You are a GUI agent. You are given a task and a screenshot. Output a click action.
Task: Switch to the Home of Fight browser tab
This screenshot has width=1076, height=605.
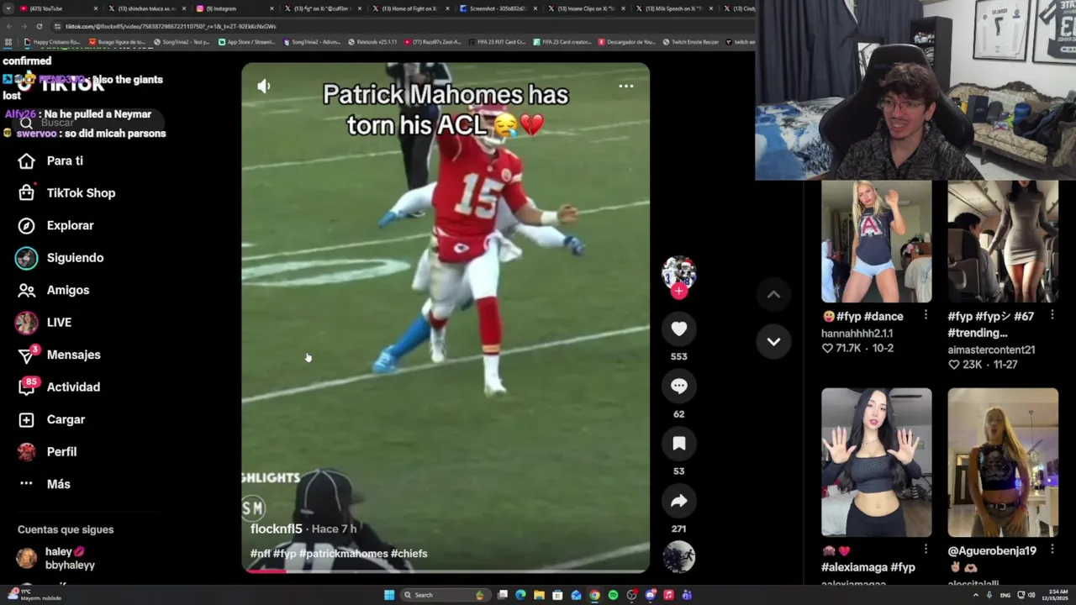pos(411,8)
